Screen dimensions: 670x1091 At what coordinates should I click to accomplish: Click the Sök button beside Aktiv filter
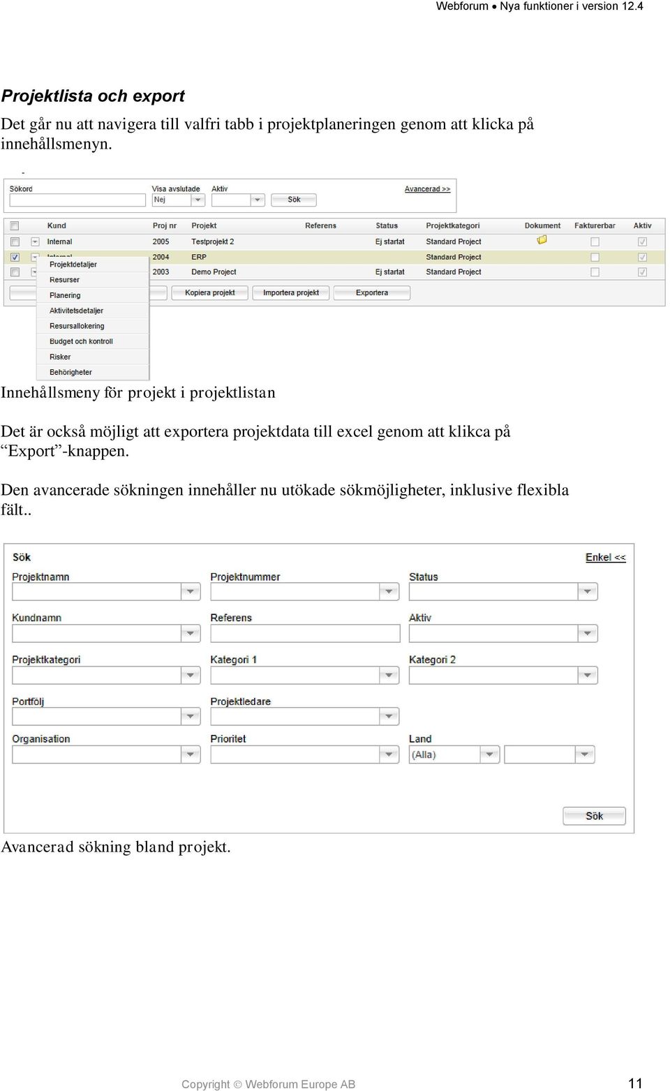point(294,200)
